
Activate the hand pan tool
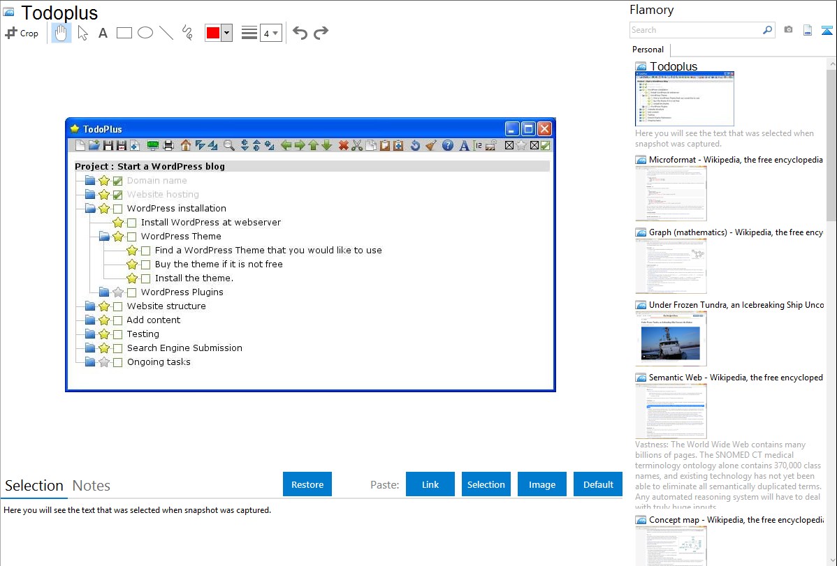pos(61,33)
